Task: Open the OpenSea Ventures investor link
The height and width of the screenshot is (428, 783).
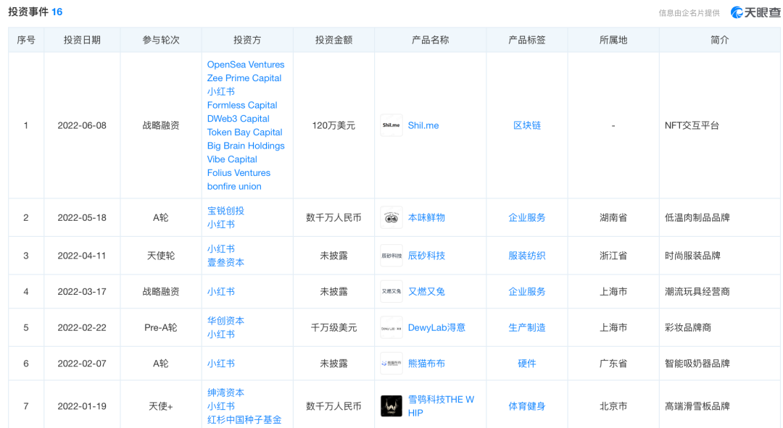Action: click(246, 64)
